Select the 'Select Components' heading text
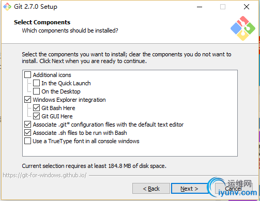 (42, 22)
